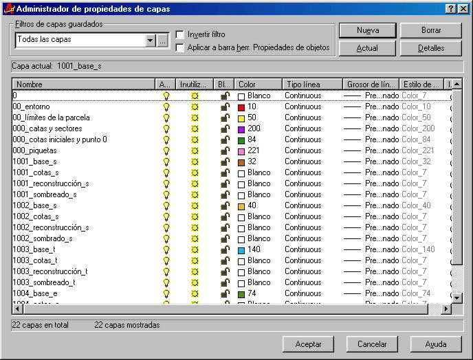The image size is (473, 360).
Task: Click lock icon for 00_límites de la parcela
Action: (x=224, y=118)
